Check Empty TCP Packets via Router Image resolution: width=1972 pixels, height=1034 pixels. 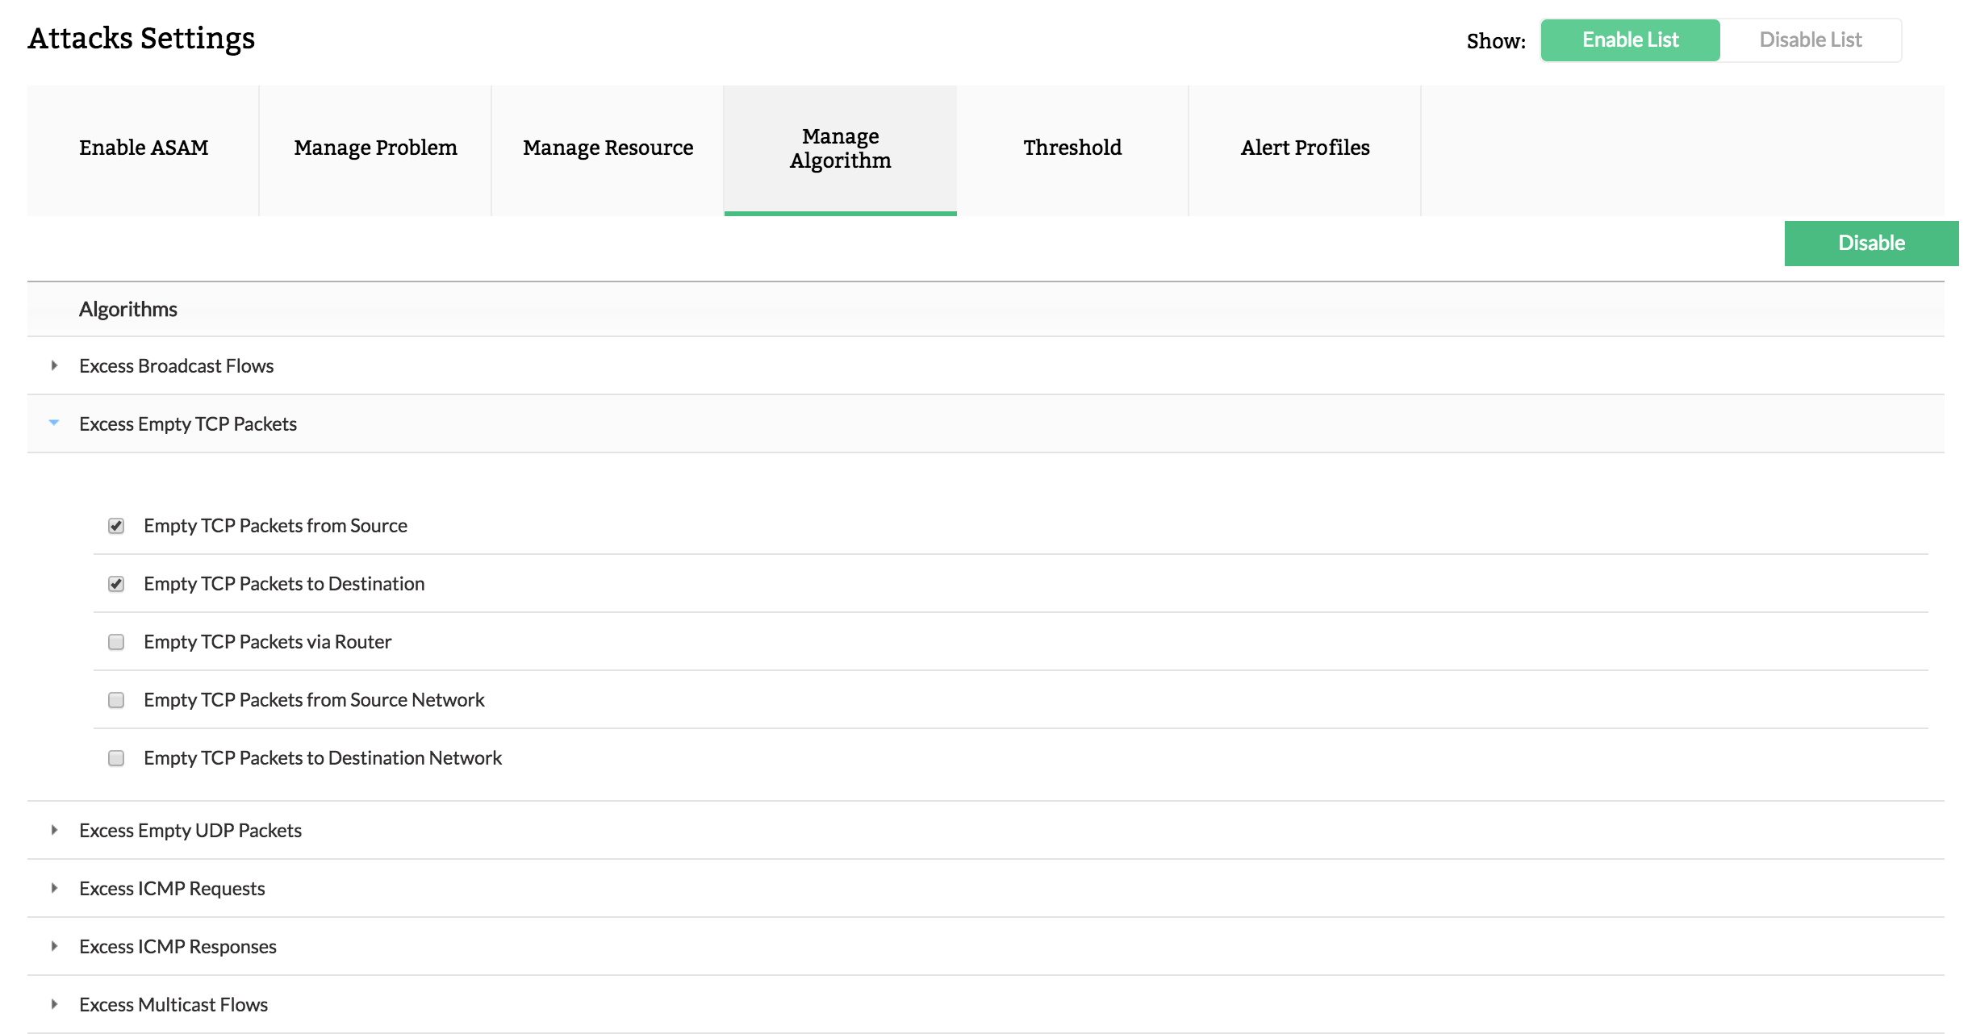[x=116, y=642]
